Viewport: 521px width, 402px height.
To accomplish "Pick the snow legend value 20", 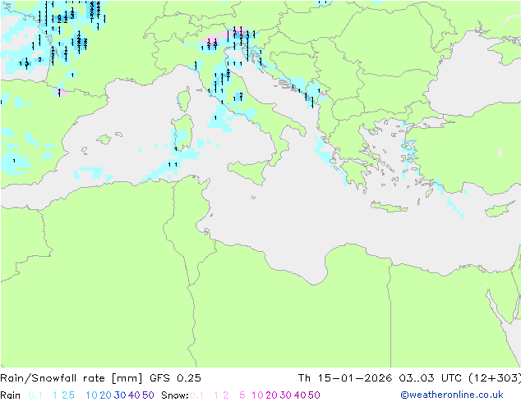I will [271, 395].
